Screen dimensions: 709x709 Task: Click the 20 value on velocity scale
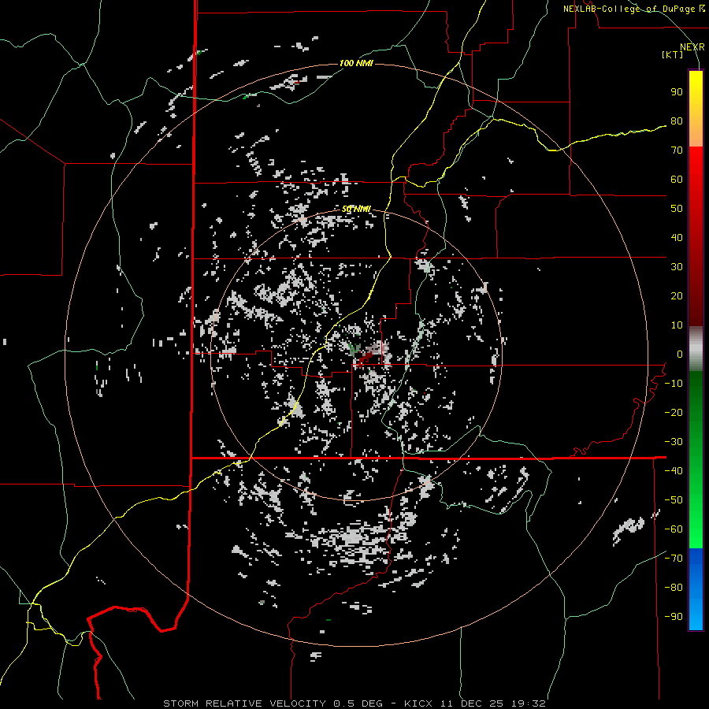(677, 296)
